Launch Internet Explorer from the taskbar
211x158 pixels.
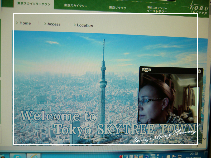(33, 156)
